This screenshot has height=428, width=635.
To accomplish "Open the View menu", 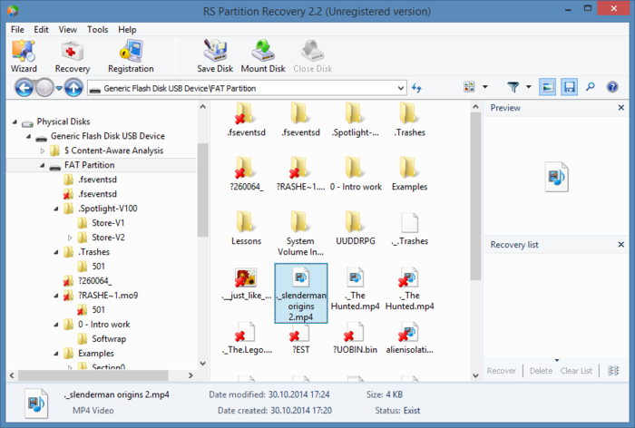I will tap(68, 29).
